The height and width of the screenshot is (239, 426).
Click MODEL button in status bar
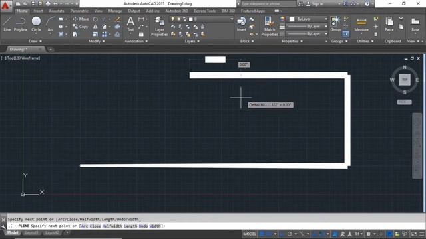tap(250, 234)
